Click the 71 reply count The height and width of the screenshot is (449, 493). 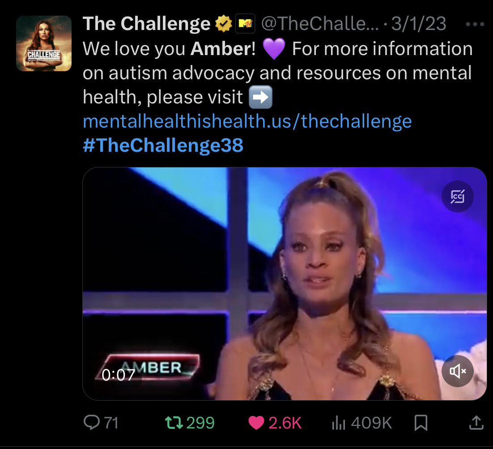coord(111,423)
